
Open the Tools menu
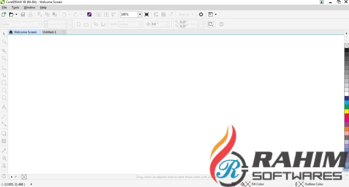click(x=15, y=7)
